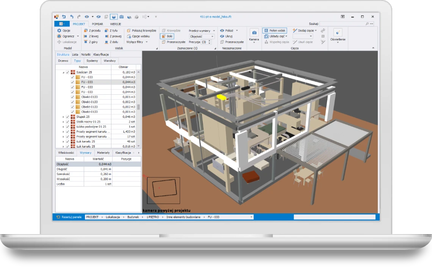Click the highlighted cube icon in quick access toolbar

114,17
